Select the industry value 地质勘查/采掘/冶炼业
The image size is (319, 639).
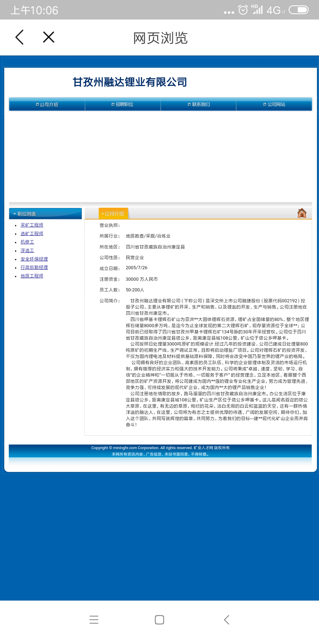pos(148,236)
